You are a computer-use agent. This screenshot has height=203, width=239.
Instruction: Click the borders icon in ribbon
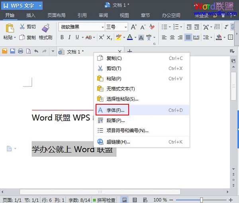tap(230, 37)
